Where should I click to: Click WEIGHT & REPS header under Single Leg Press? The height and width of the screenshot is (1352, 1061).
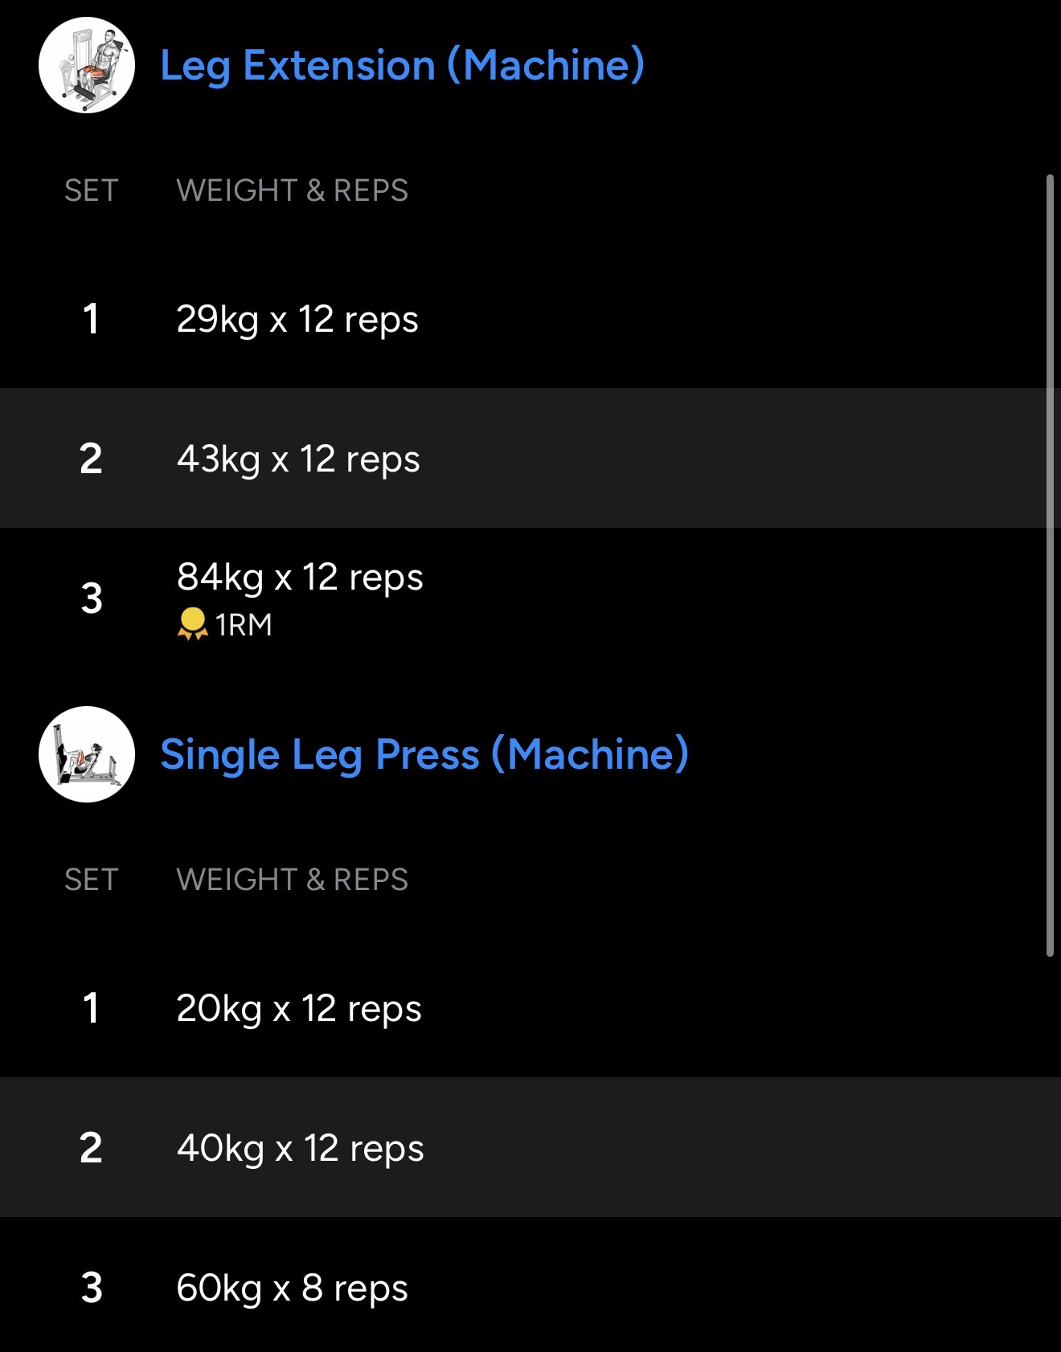pyautogui.click(x=293, y=880)
